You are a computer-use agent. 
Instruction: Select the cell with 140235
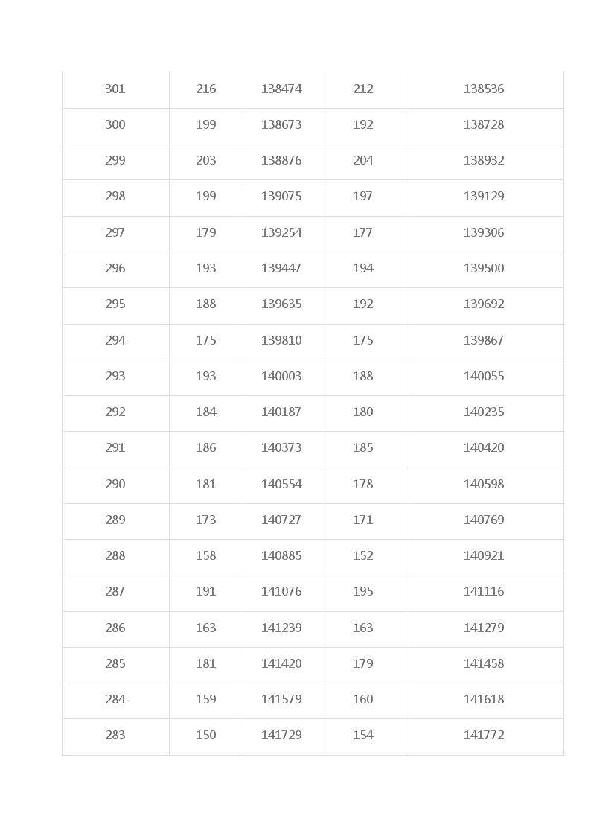coord(485,412)
